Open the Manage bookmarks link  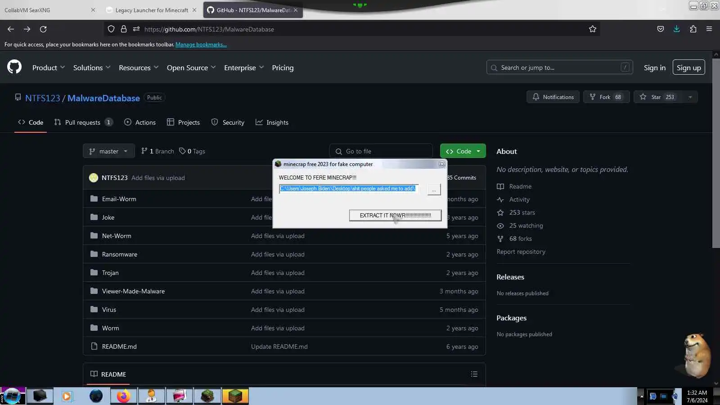201,45
